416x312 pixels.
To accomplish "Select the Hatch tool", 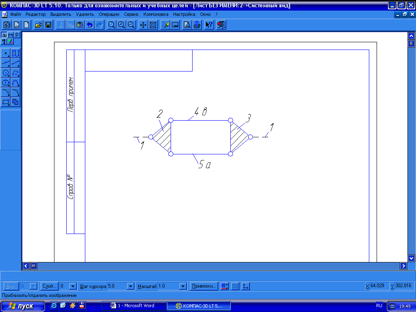I will 15,102.
